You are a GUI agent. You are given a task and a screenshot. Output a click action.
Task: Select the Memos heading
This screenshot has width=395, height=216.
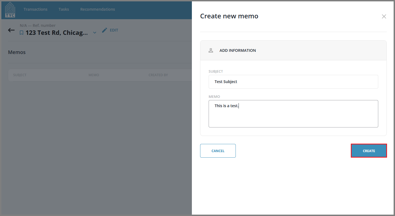(x=17, y=52)
